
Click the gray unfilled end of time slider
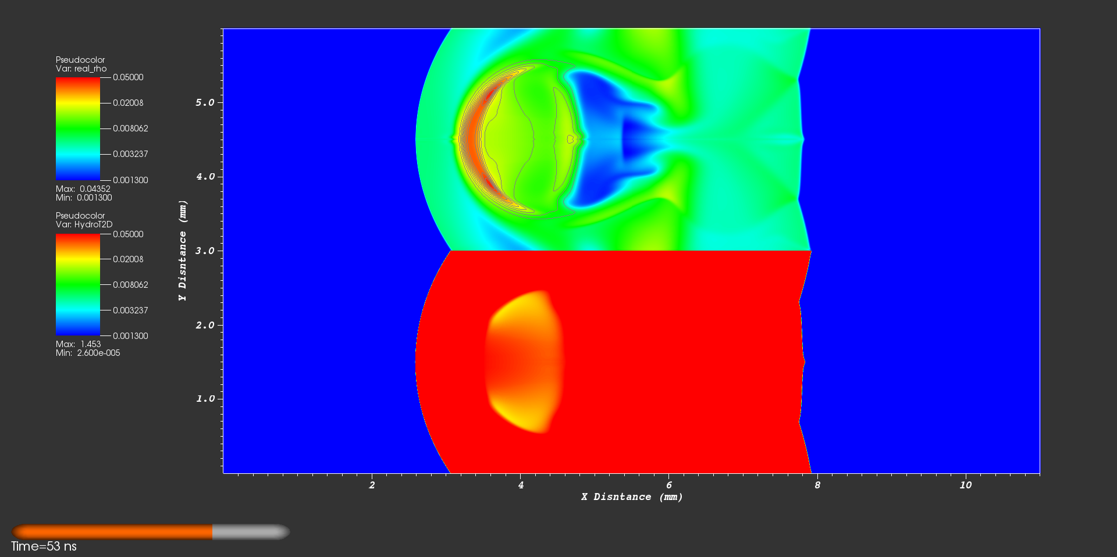[x=251, y=532]
